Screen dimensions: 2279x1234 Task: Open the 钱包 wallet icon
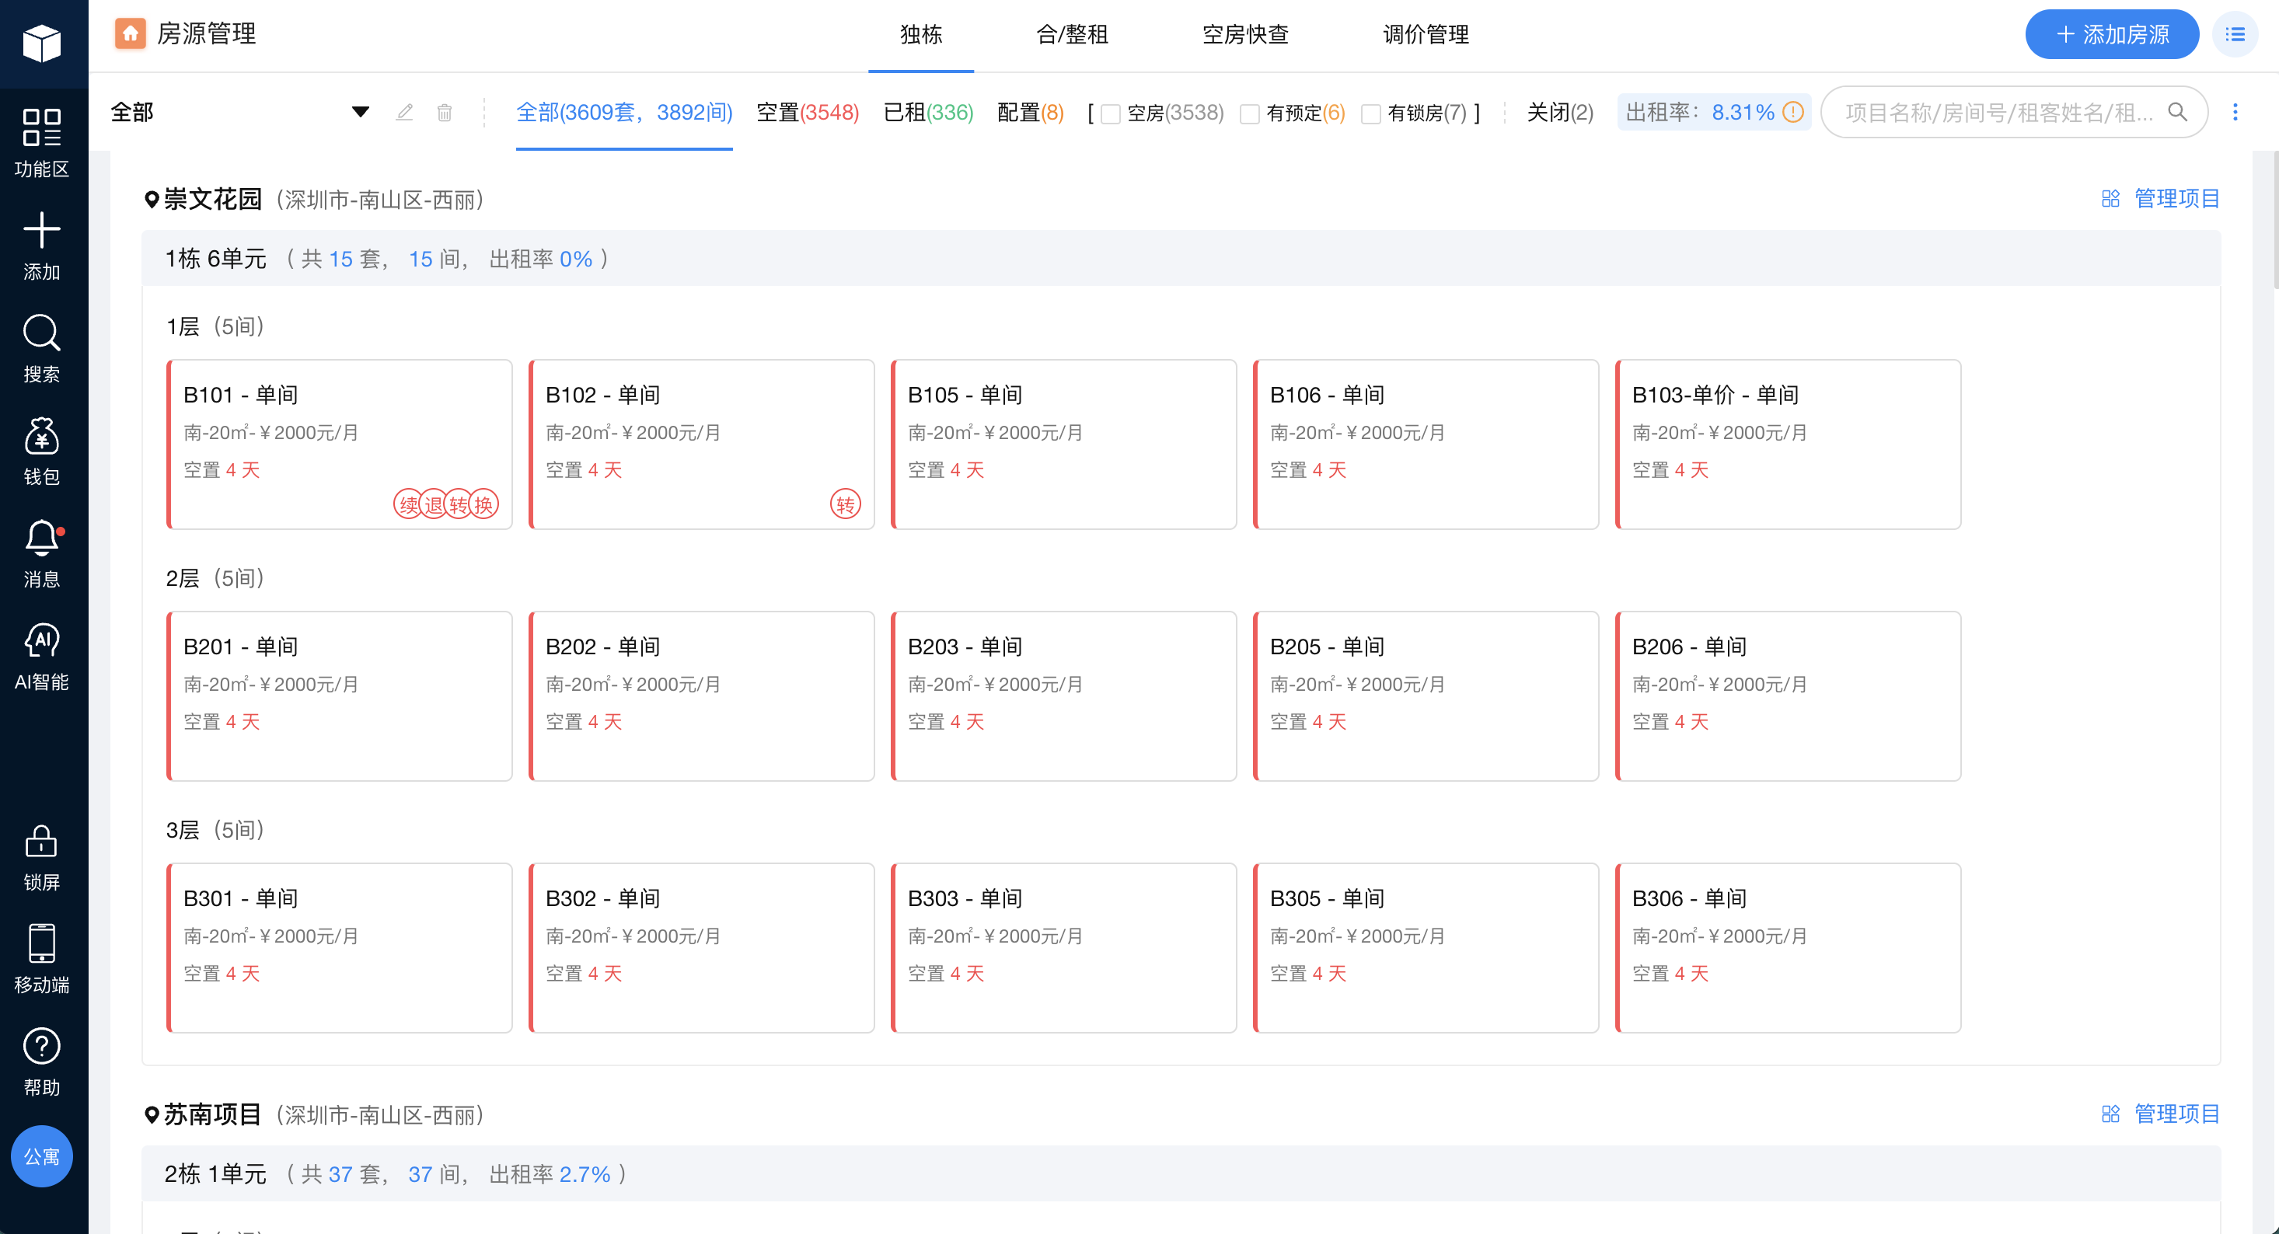pyautogui.click(x=41, y=435)
